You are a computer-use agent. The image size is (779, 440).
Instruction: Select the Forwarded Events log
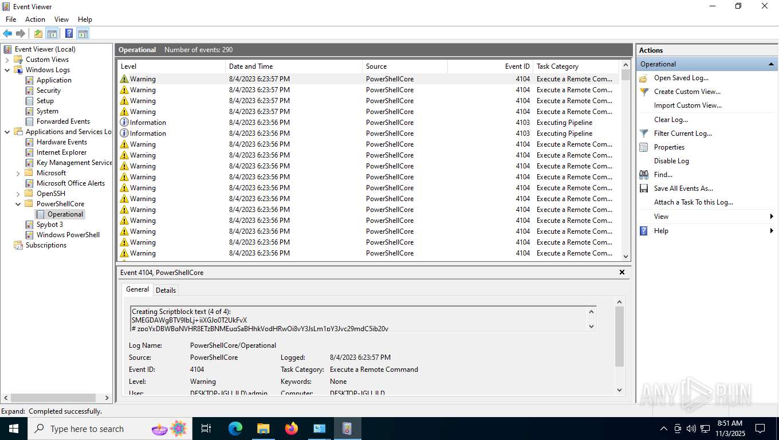[63, 121]
